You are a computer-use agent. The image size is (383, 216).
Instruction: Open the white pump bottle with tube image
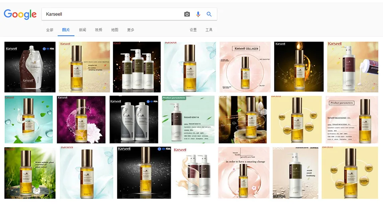coord(352,67)
